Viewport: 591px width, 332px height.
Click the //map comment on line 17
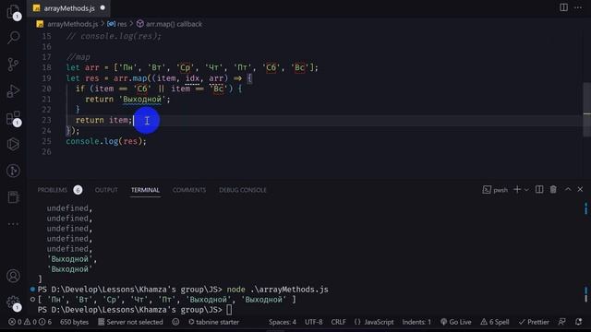pyautogui.click(x=78, y=57)
